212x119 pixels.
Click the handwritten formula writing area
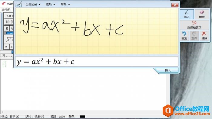pos(97,31)
